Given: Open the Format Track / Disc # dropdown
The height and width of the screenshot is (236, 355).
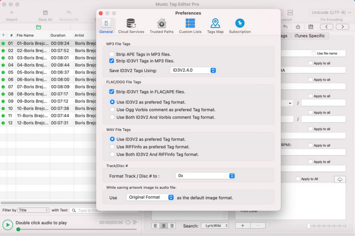Looking at the screenshot, I should click(x=205, y=176).
